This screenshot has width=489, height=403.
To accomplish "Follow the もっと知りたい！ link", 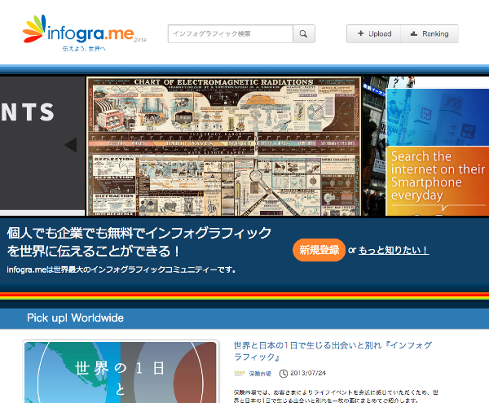I will pyautogui.click(x=394, y=250).
